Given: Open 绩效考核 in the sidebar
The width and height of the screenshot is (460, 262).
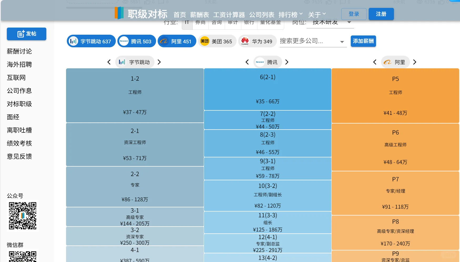Looking at the screenshot, I should [19, 143].
